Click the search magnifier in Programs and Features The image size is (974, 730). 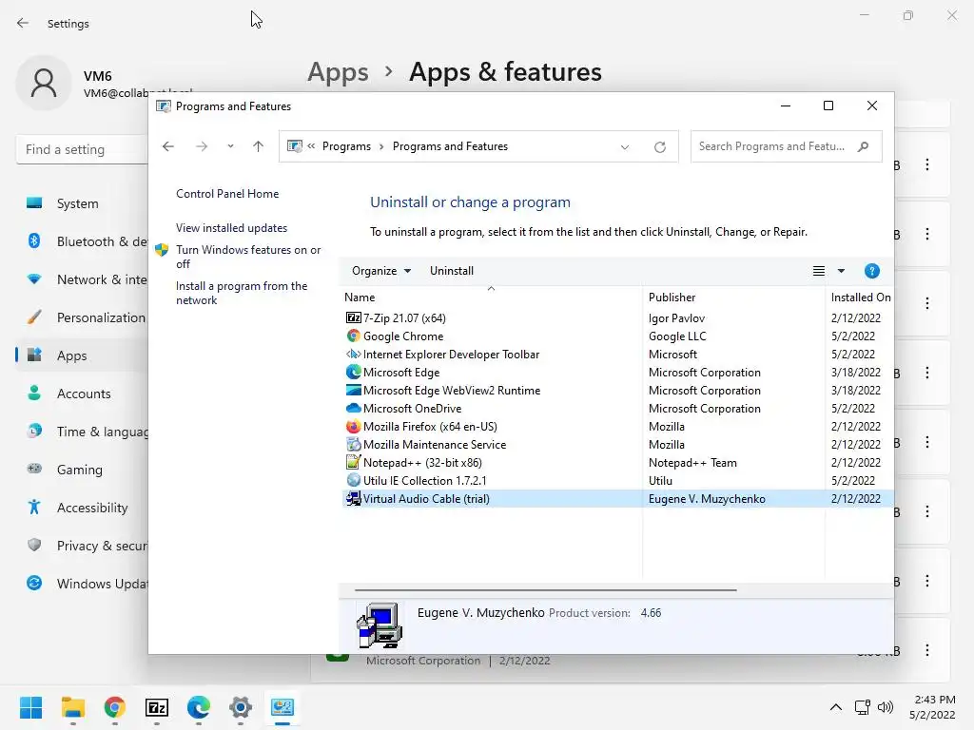pos(863,146)
